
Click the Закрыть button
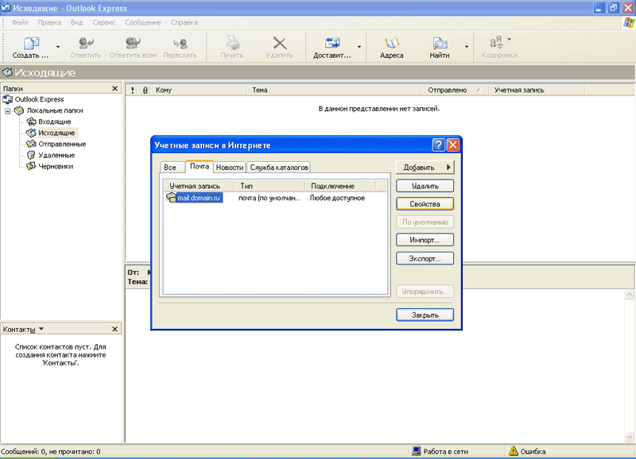coord(425,314)
